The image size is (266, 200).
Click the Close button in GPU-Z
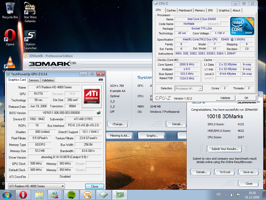[x=95, y=186]
